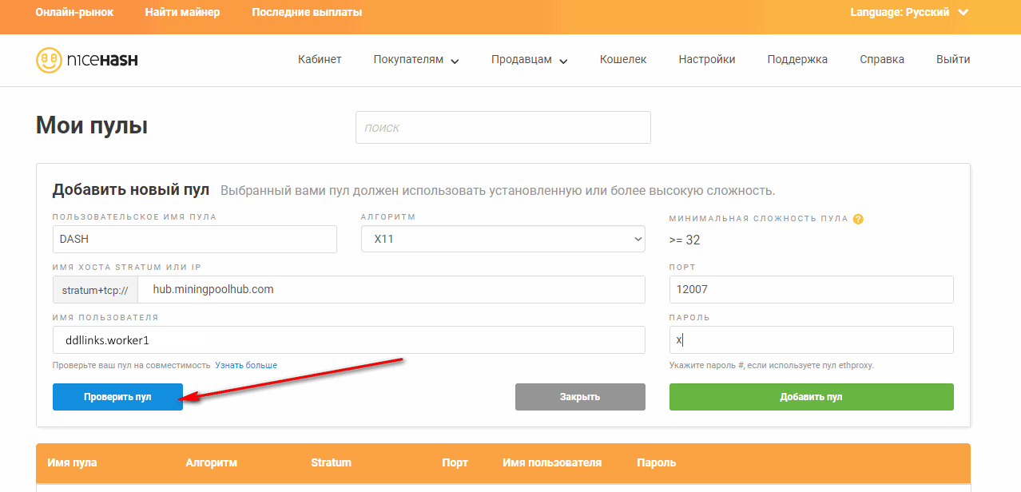Go to Кошелек

point(623,59)
